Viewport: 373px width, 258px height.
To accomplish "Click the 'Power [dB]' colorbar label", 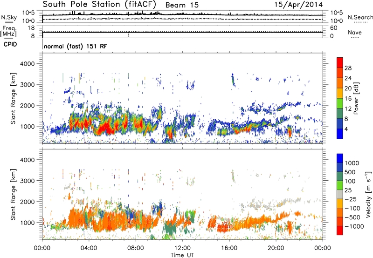I will coord(356,98).
